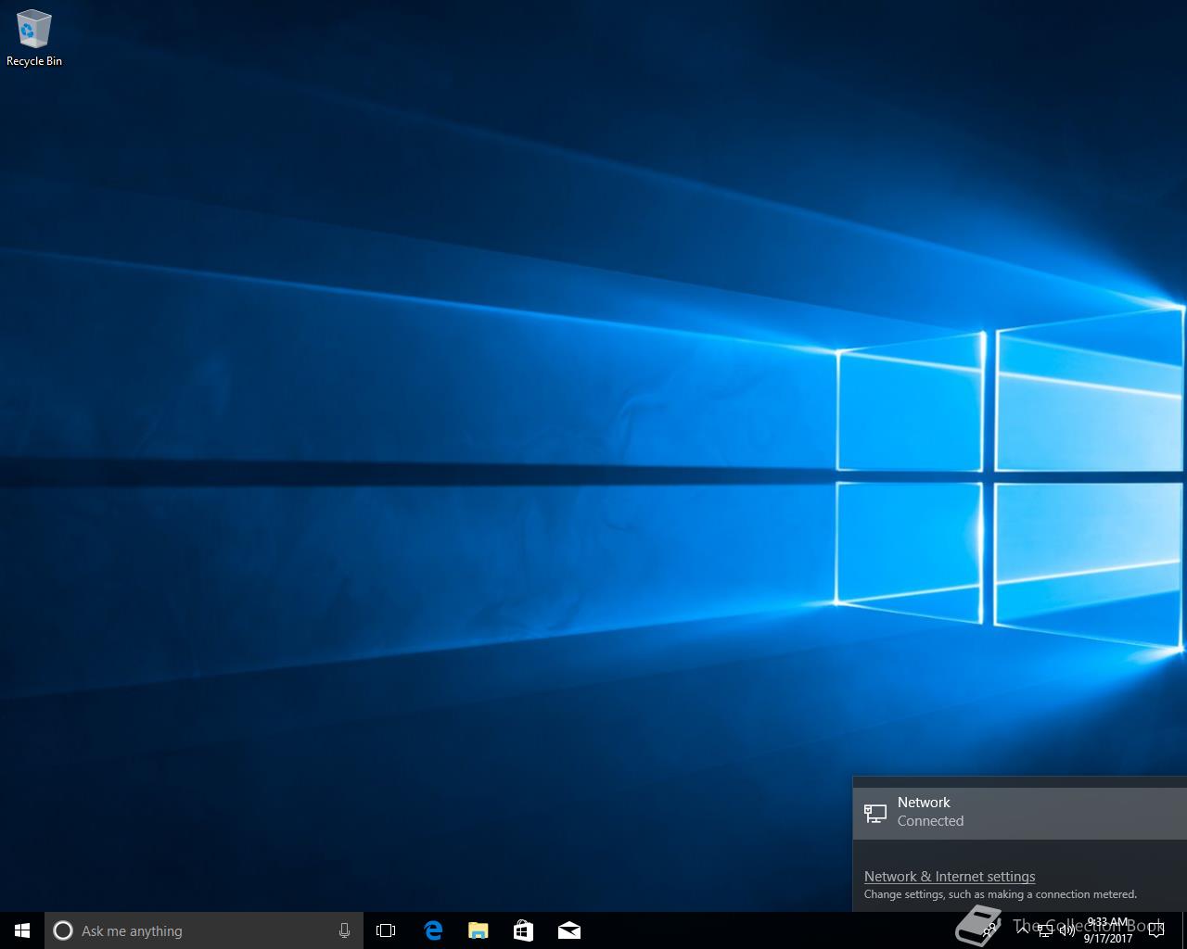Open File Explorer from the taskbar
1187x949 pixels.
pos(478,930)
